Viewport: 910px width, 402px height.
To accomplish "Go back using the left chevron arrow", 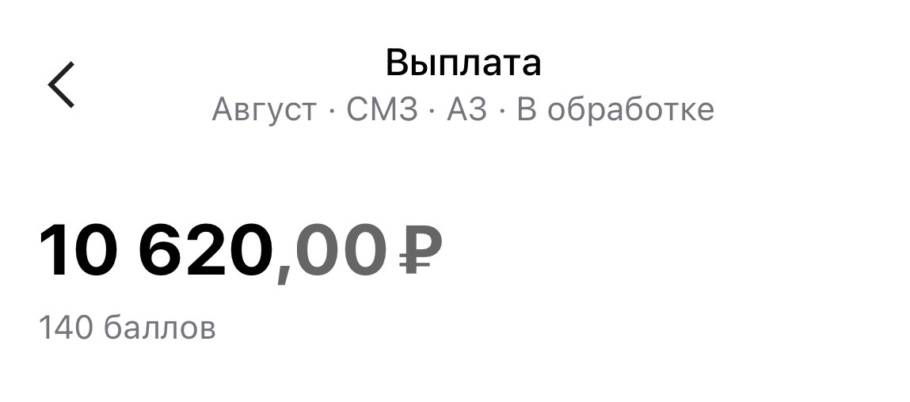I will [x=61, y=85].
